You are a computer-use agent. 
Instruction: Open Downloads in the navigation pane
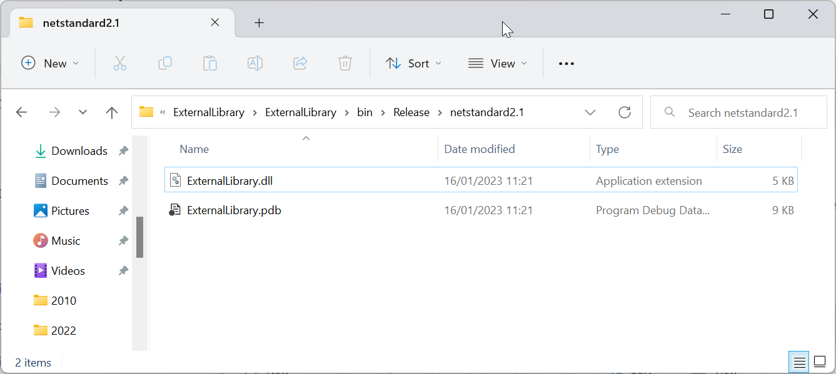click(79, 150)
